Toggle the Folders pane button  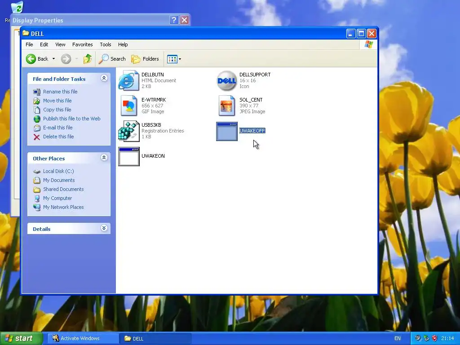(x=145, y=59)
